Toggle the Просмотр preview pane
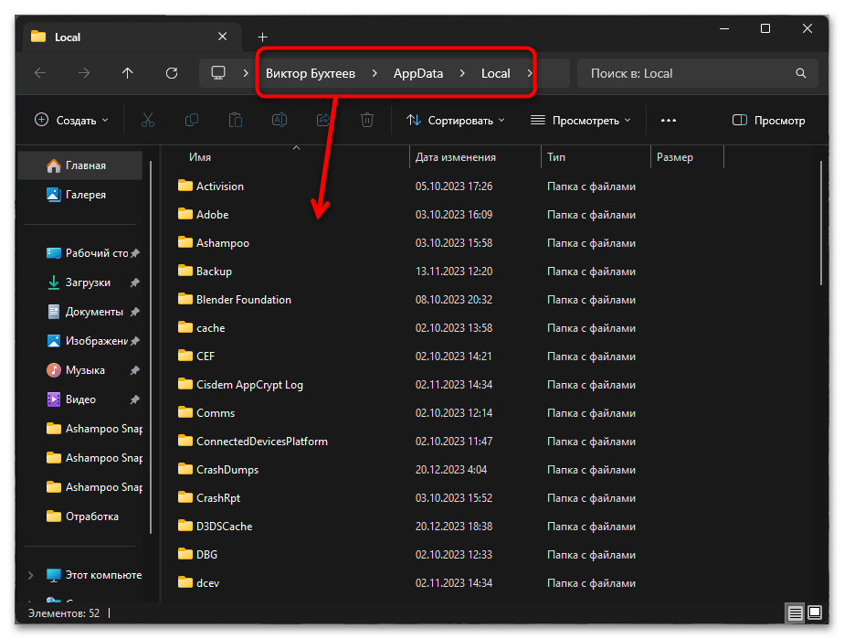This screenshot has height=639, width=844. (769, 120)
